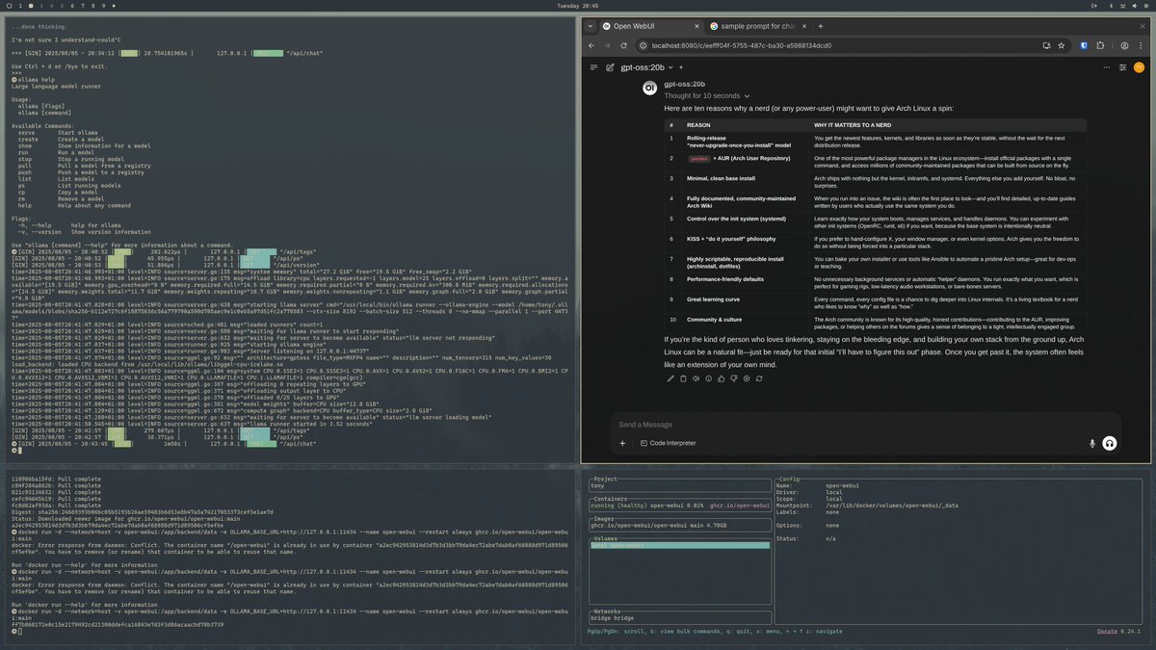Select the Project panel 'tony' entry
The height and width of the screenshot is (650, 1156).
pyautogui.click(x=679, y=485)
